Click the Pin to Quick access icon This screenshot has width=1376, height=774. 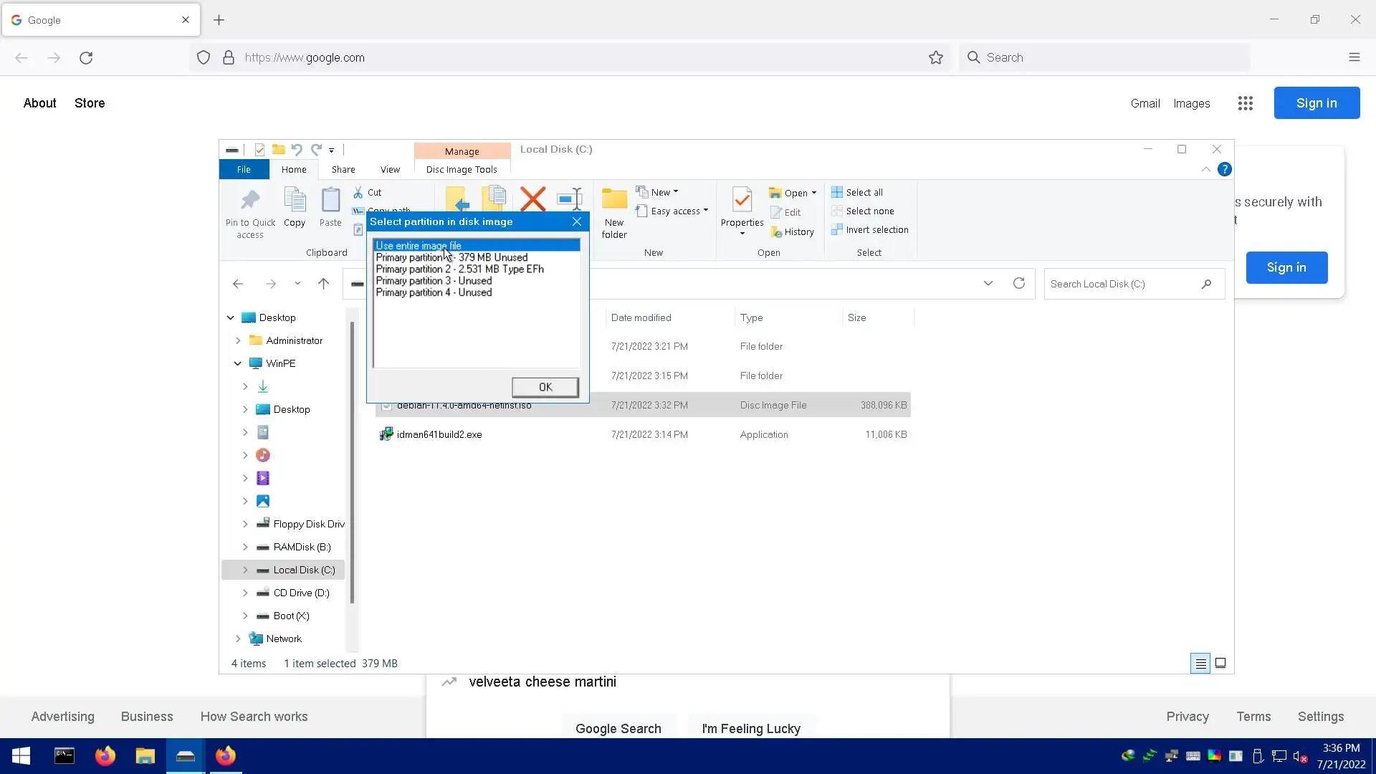[250, 200]
